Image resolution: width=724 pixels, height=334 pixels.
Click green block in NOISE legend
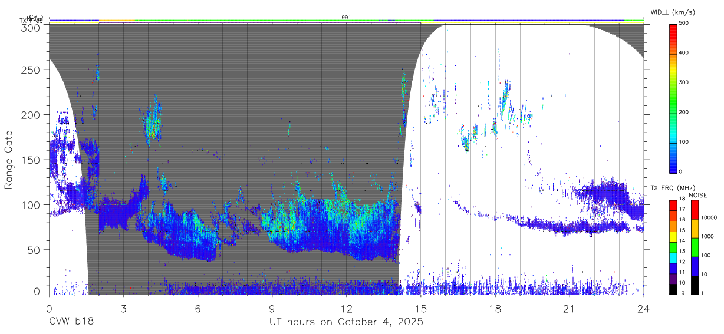pos(694,247)
